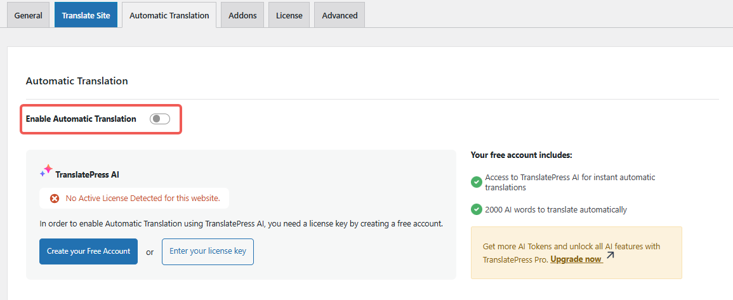This screenshot has width=733, height=300.
Task: Open the License tab
Action: pos(289,15)
